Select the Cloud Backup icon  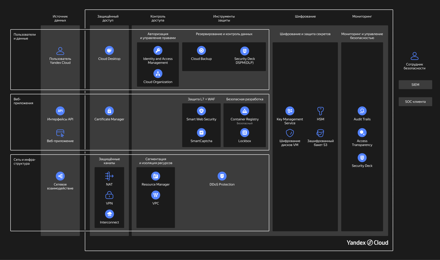coord(201,51)
